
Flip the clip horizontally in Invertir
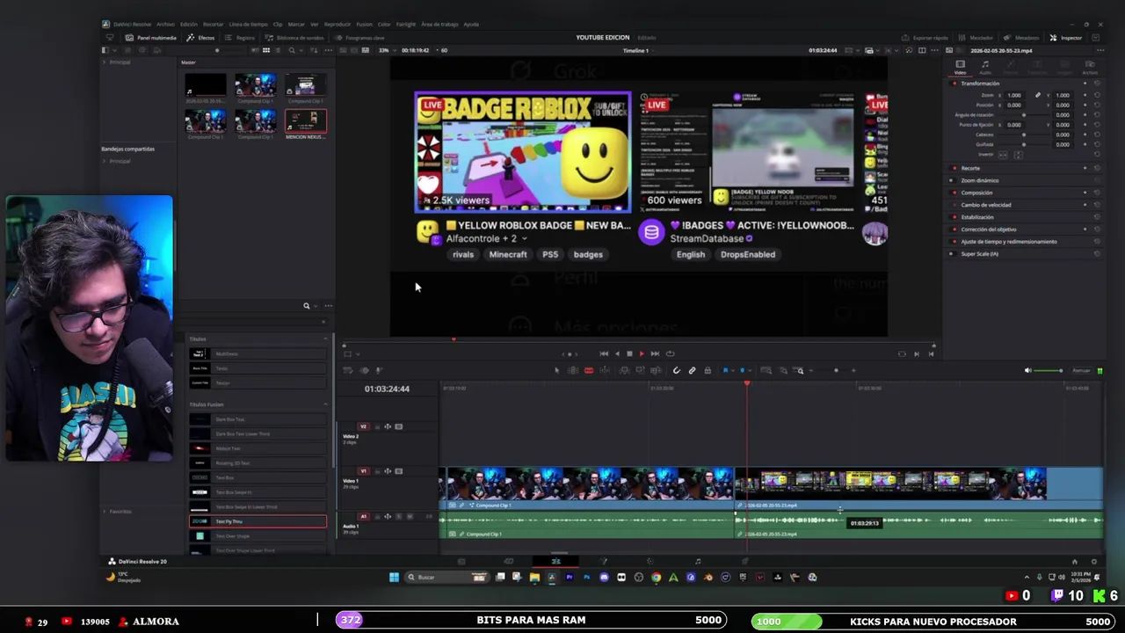[x=1003, y=155]
